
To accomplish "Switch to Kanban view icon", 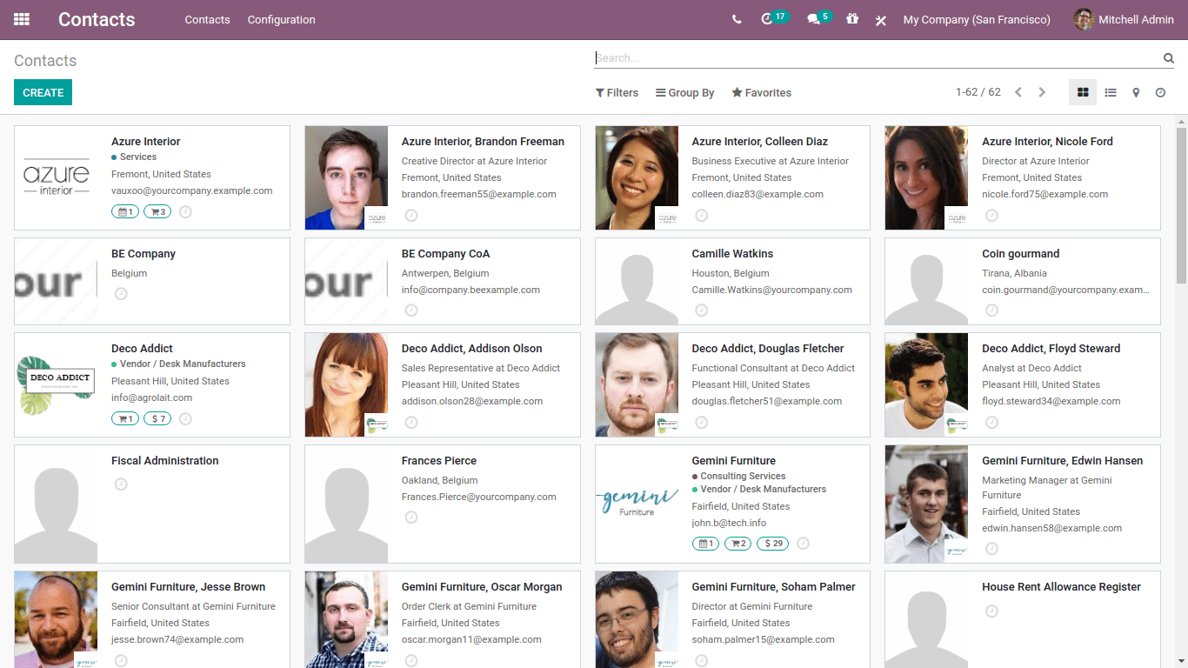I will 1083,92.
